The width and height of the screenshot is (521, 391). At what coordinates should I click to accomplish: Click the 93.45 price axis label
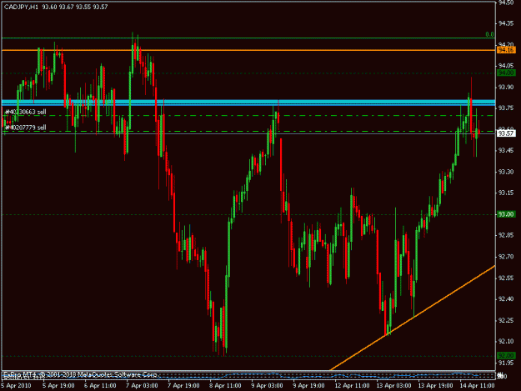click(506, 151)
